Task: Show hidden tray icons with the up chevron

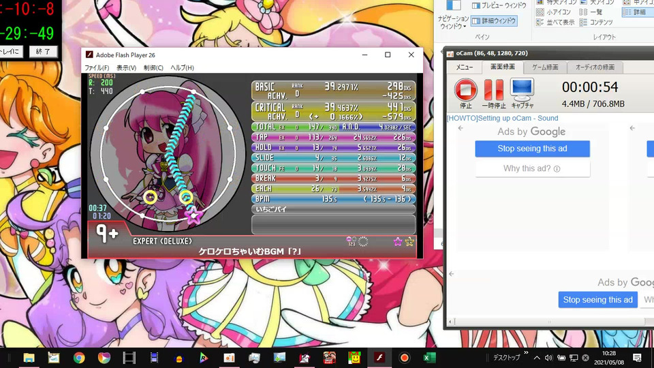Action: tap(537, 358)
